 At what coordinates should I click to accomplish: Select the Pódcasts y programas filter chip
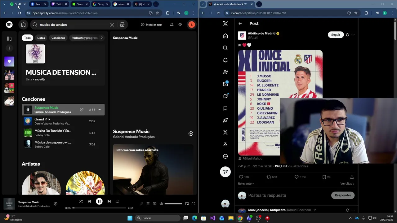[84, 38]
